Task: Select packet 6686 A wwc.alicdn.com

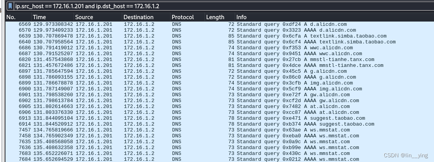Action: (x=220, y=48)
